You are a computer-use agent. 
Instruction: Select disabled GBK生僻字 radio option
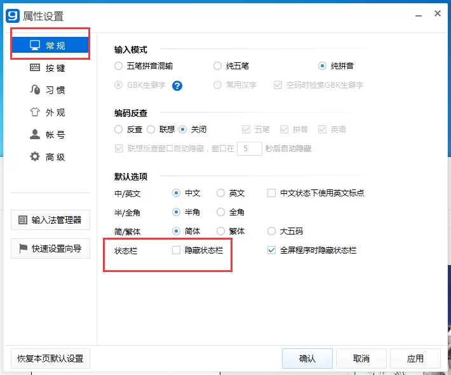tap(118, 85)
